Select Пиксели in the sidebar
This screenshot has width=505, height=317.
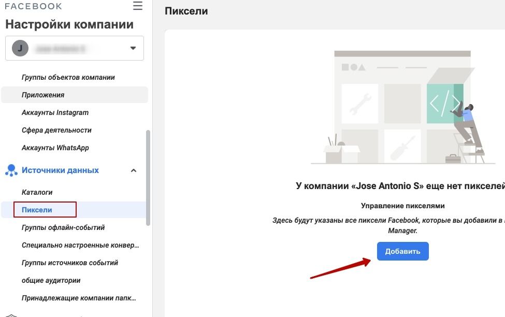[x=37, y=210]
